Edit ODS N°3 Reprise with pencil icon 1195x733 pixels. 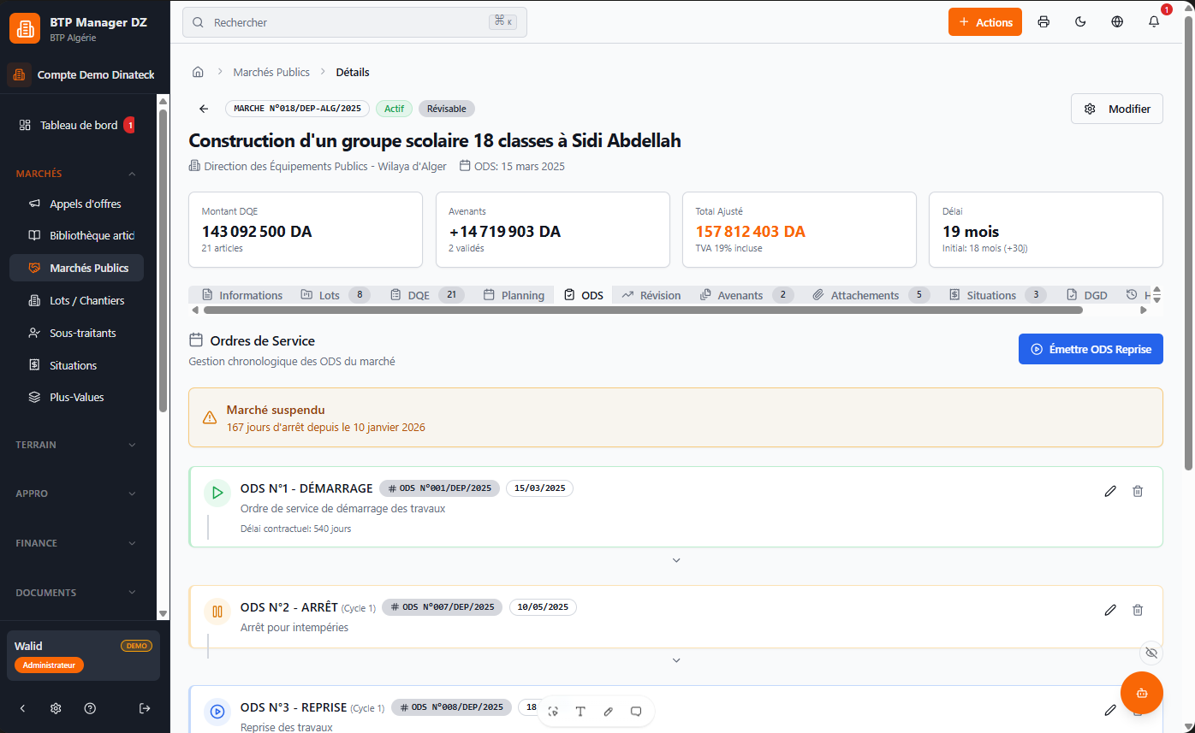pyautogui.click(x=1110, y=710)
